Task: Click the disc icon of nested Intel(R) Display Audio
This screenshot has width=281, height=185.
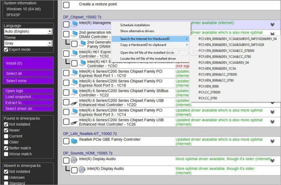Action: pos(82,170)
